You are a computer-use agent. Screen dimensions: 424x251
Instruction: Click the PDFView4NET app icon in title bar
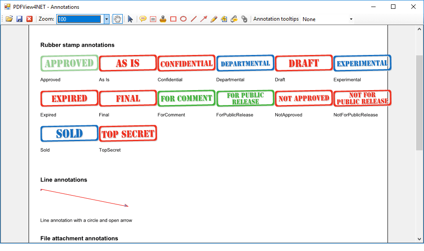(7, 7)
